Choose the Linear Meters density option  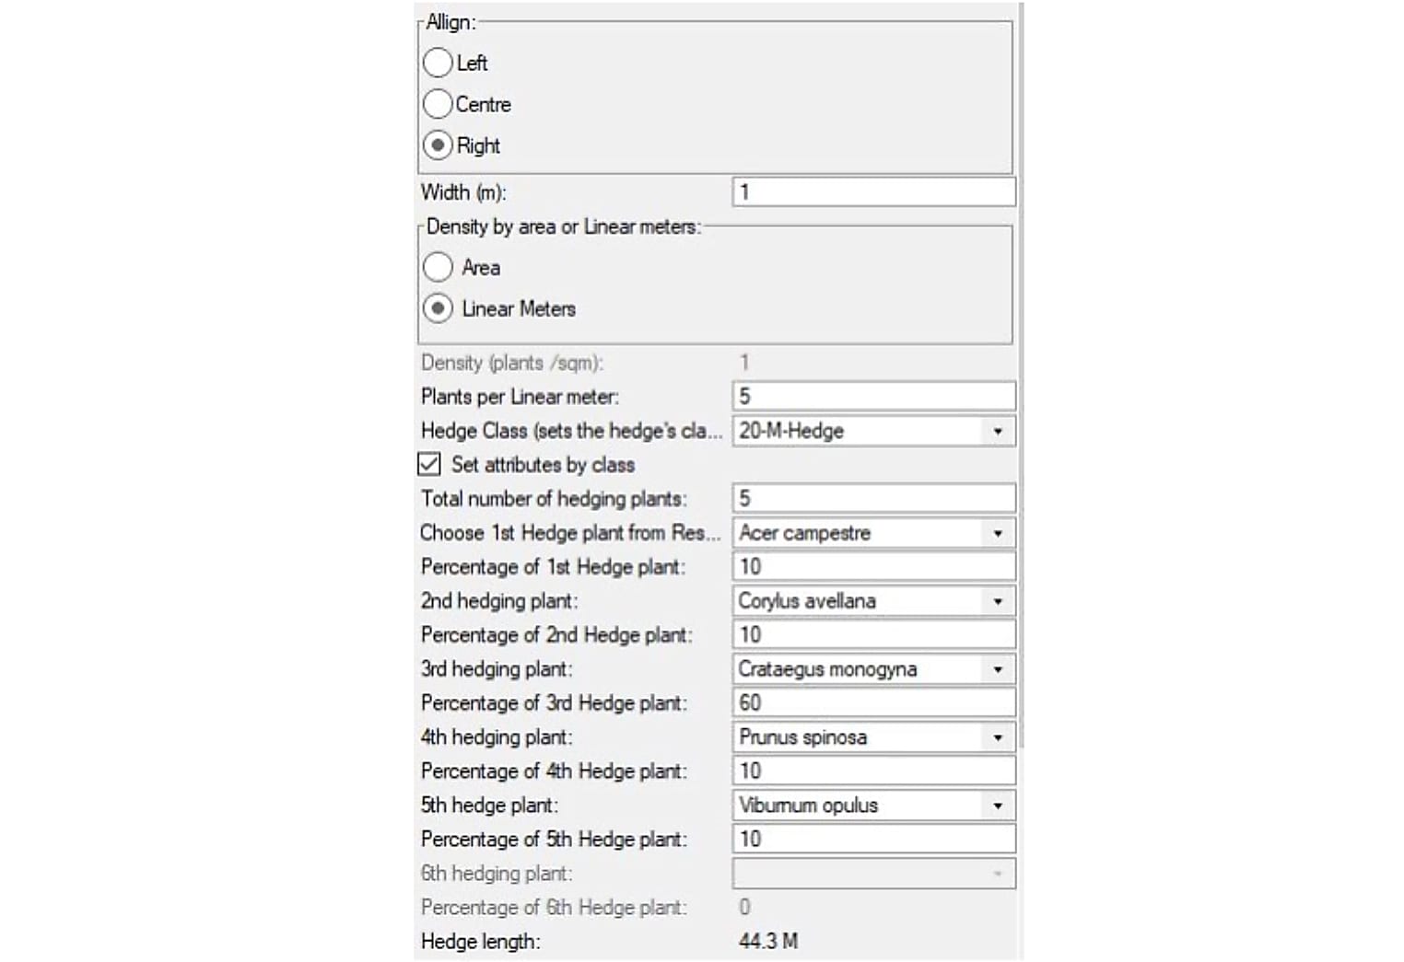(x=438, y=308)
